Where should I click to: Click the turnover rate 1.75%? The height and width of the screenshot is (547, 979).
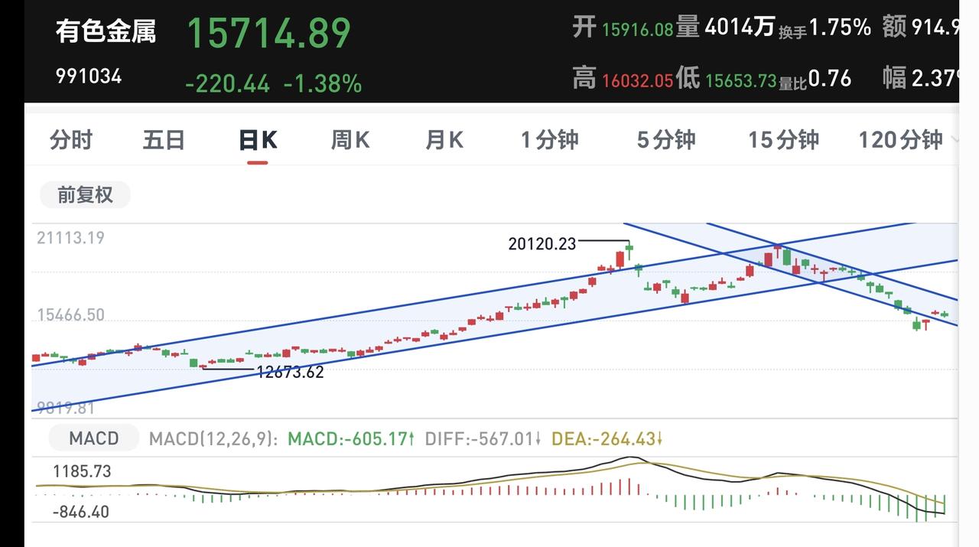(840, 28)
